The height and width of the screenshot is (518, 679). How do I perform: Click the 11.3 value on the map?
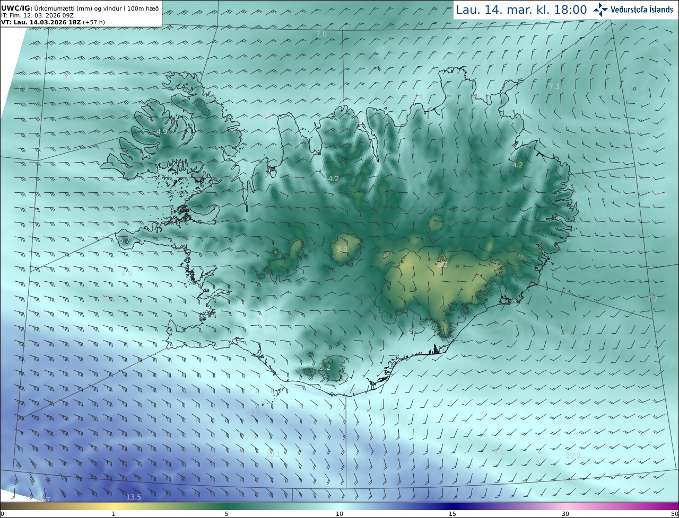coord(256,413)
